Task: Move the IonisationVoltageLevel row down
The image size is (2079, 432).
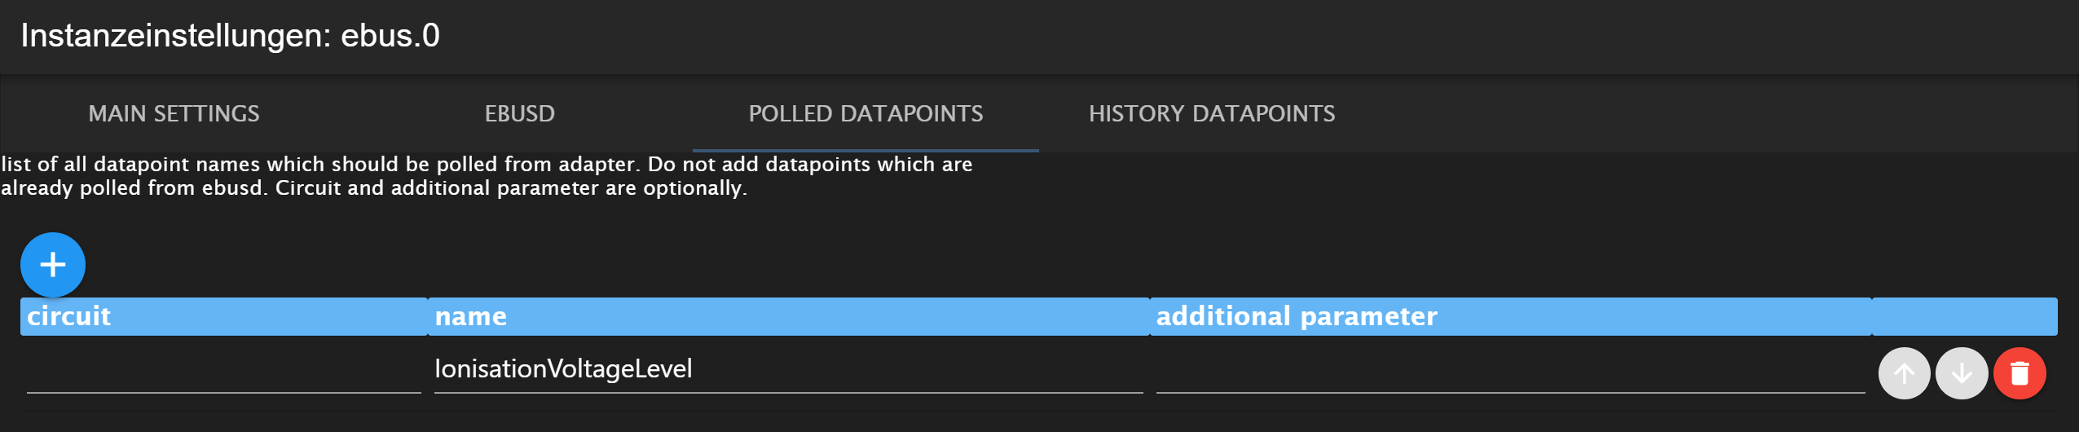Action: tap(1962, 373)
